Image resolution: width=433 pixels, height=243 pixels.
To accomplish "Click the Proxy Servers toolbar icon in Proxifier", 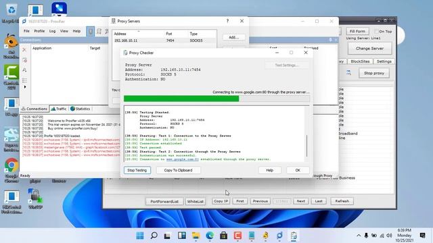I will pyautogui.click(x=90, y=31).
